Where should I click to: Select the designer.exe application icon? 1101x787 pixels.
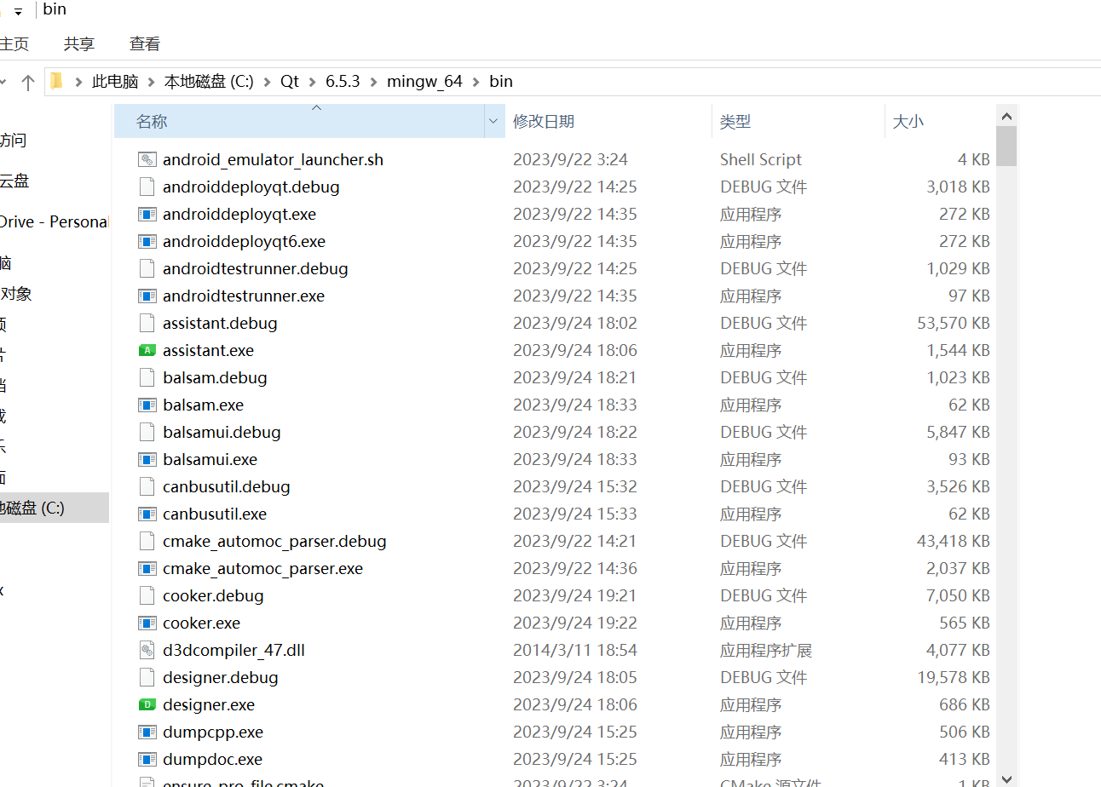point(146,704)
